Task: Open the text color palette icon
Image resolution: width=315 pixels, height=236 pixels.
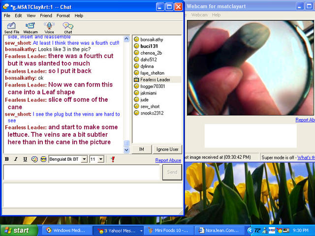Action: 34,159
